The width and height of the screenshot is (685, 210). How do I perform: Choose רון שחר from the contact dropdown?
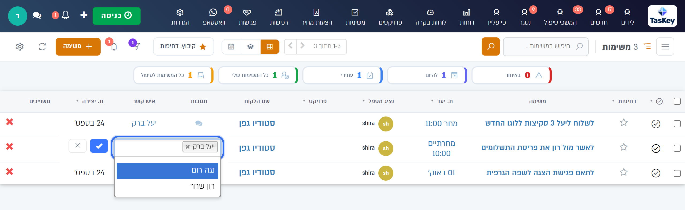pos(168,186)
